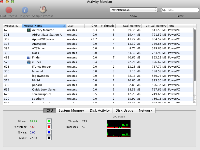Click the scrollbar down arrow
The height and width of the screenshot is (150, 200).
(195, 101)
